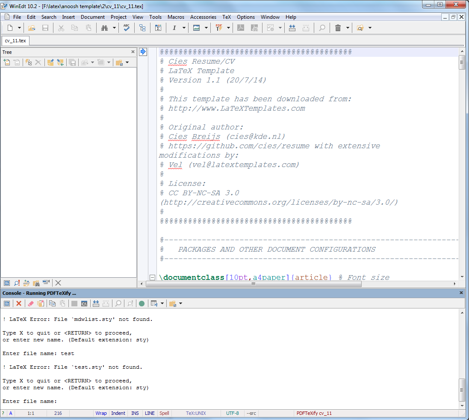Click the Console copy icon
Viewport: 469px width, 420px height.
52,303
